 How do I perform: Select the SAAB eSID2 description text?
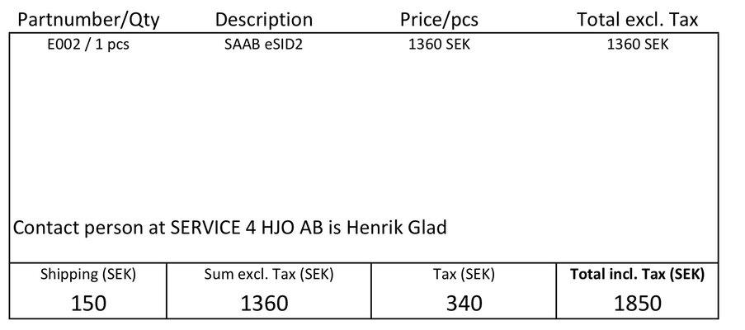pos(263,45)
